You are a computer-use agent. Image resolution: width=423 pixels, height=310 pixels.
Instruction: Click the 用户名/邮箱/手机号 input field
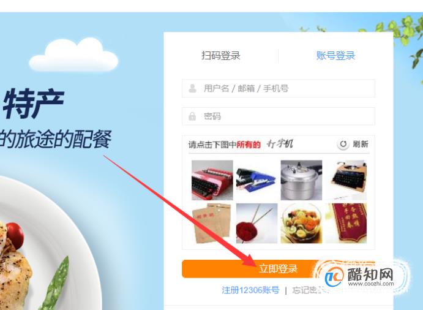click(279, 88)
